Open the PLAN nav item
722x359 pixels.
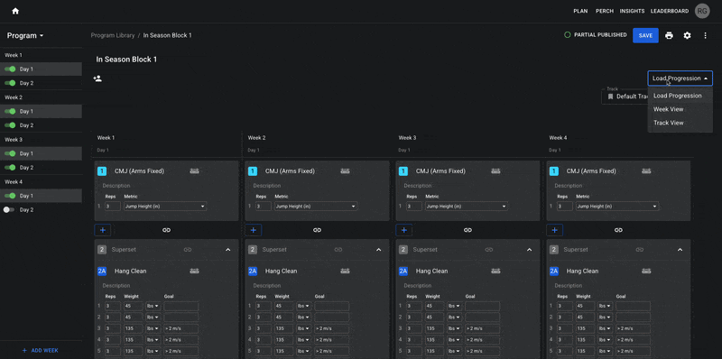[x=580, y=11]
